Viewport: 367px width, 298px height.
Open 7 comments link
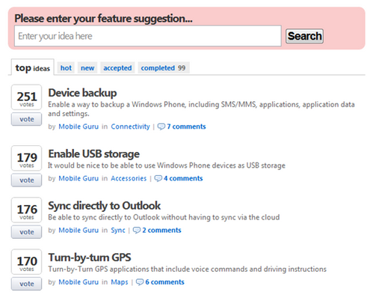pos(186,127)
